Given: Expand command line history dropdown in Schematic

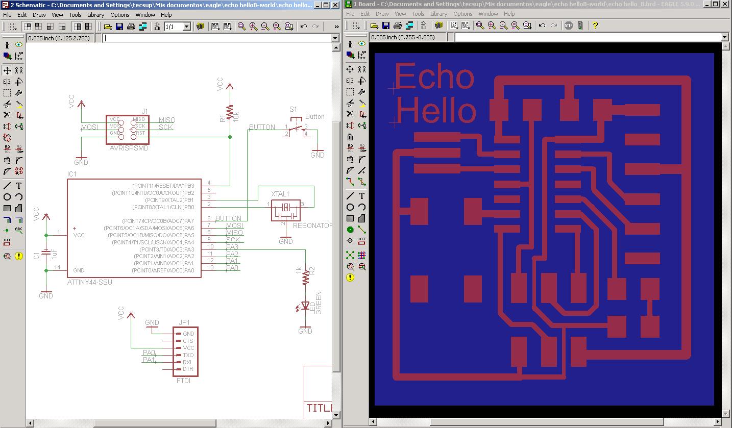Looking at the screenshot, I should coord(335,38).
